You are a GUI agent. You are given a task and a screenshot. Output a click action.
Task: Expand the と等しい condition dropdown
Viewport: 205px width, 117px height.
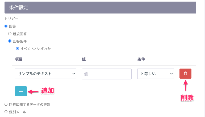[x=156, y=74]
